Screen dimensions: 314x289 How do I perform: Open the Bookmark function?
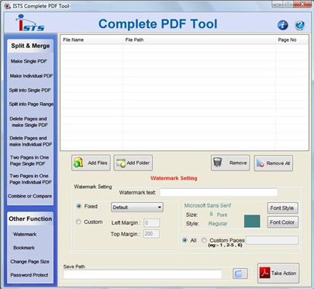[24, 248]
